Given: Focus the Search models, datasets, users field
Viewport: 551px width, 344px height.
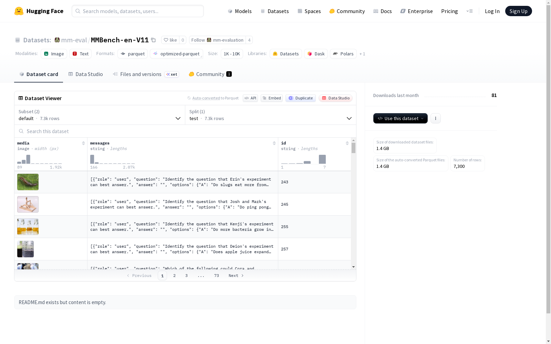Looking at the screenshot, I should coord(138,11).
